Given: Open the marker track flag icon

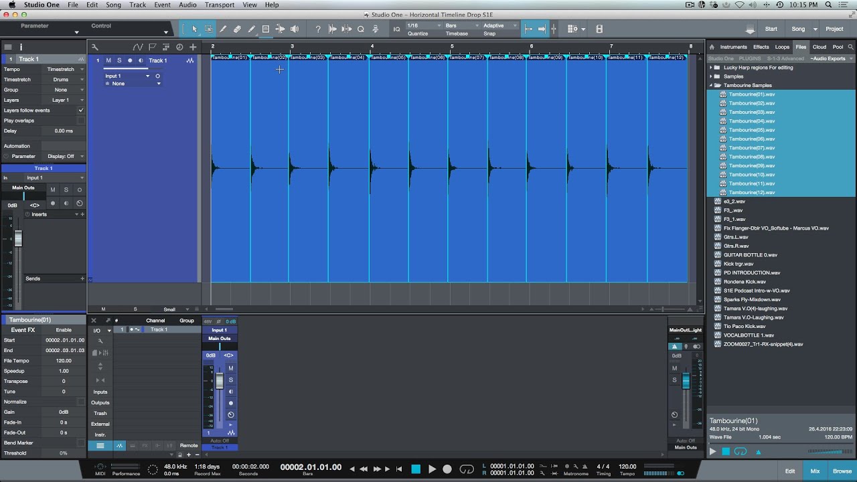Looking at the screenshot, I should tap(152, 47).
